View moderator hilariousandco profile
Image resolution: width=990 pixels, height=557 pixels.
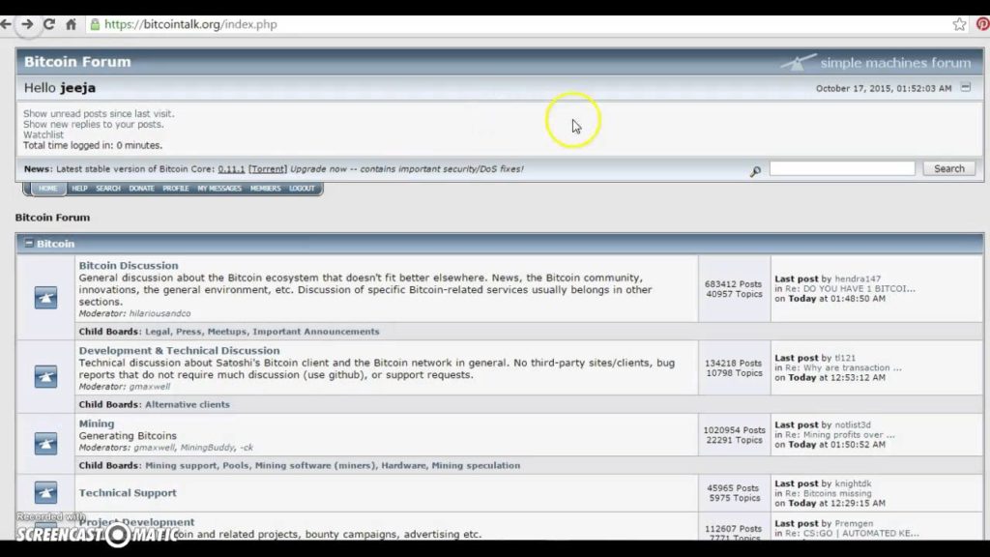coord(160,313)
